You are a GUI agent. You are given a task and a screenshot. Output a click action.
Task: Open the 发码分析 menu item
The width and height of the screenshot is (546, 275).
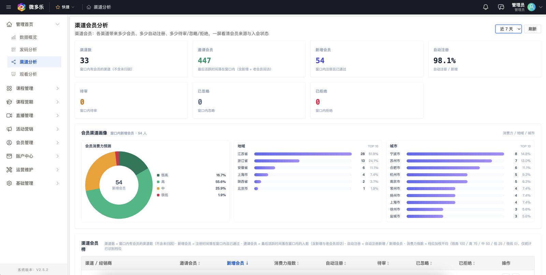tap(34, 50)
